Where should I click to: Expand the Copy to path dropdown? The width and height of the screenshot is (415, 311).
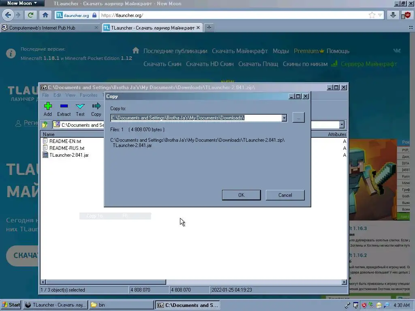coord(284,118)
